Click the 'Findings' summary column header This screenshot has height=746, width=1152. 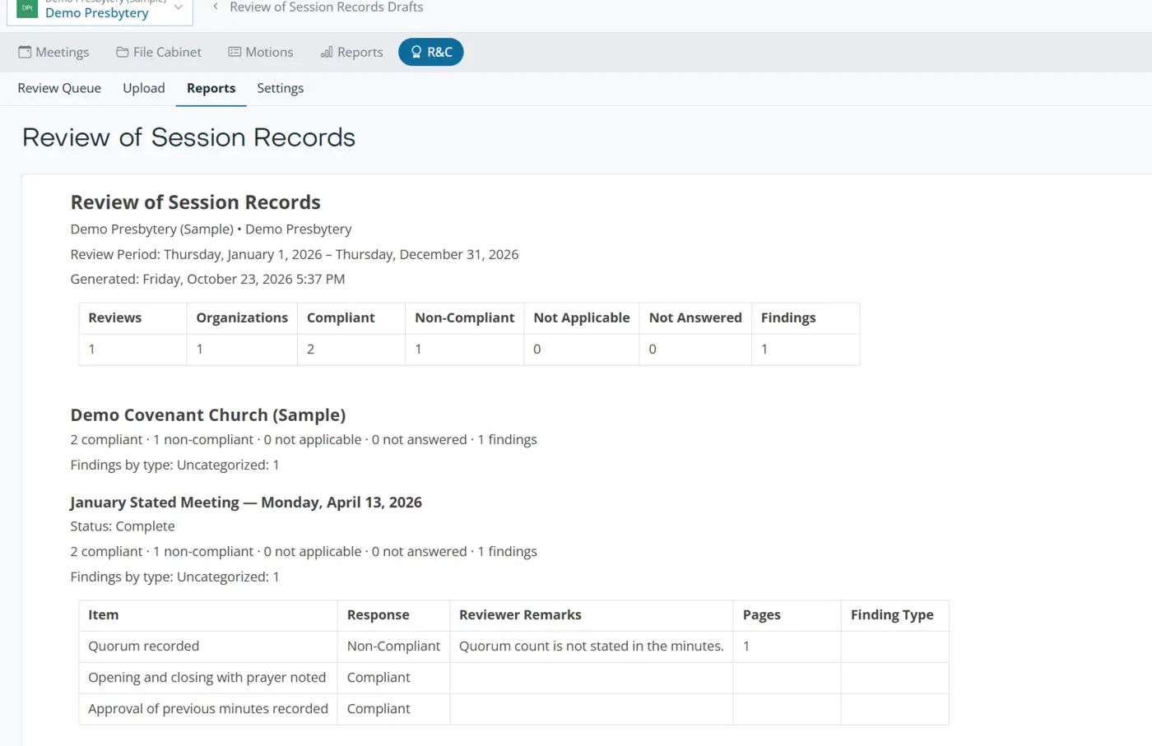click(x=806, y=318)
